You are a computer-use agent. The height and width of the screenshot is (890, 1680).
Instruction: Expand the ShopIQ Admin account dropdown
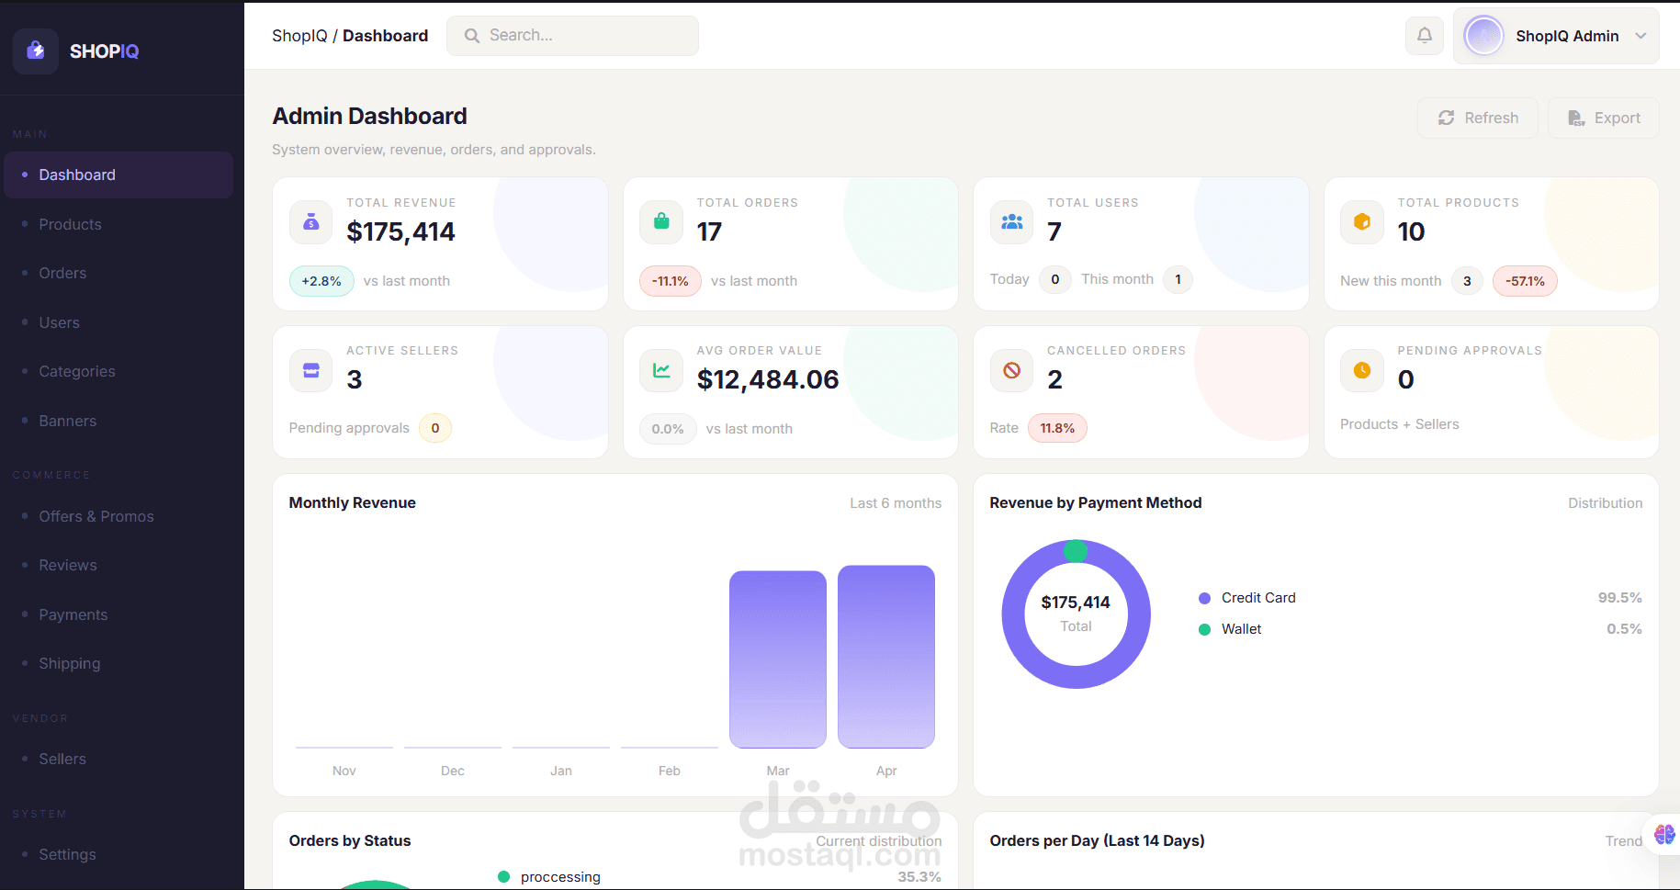[1641, 36]
